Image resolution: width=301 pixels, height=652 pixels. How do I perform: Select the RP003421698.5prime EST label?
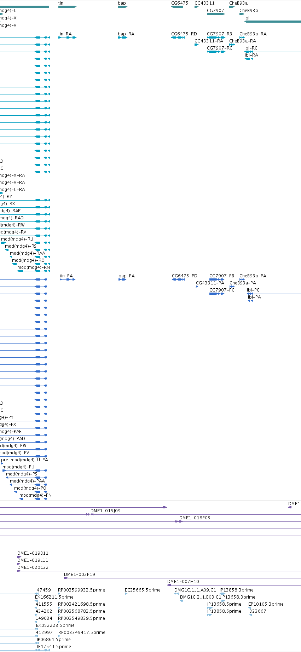81,604
